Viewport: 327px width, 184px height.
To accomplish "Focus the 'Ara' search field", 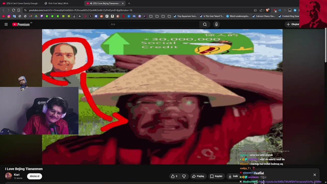I will point(154,24).
